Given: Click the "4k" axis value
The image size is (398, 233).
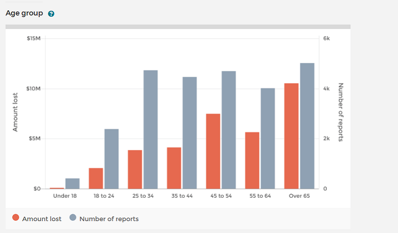Looking at the screenshot, I should tap(326, 89).
